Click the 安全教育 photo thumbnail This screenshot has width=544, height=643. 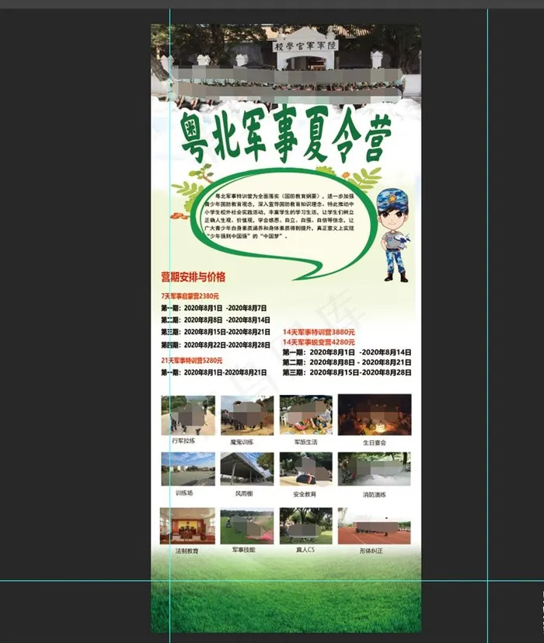pyautogui.click(x=306, y=470)
